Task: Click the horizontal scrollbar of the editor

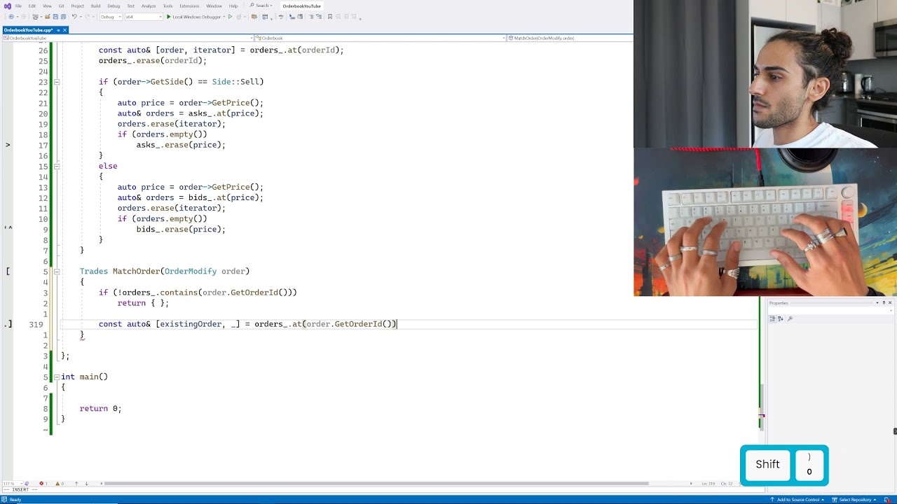Action: 376,483
